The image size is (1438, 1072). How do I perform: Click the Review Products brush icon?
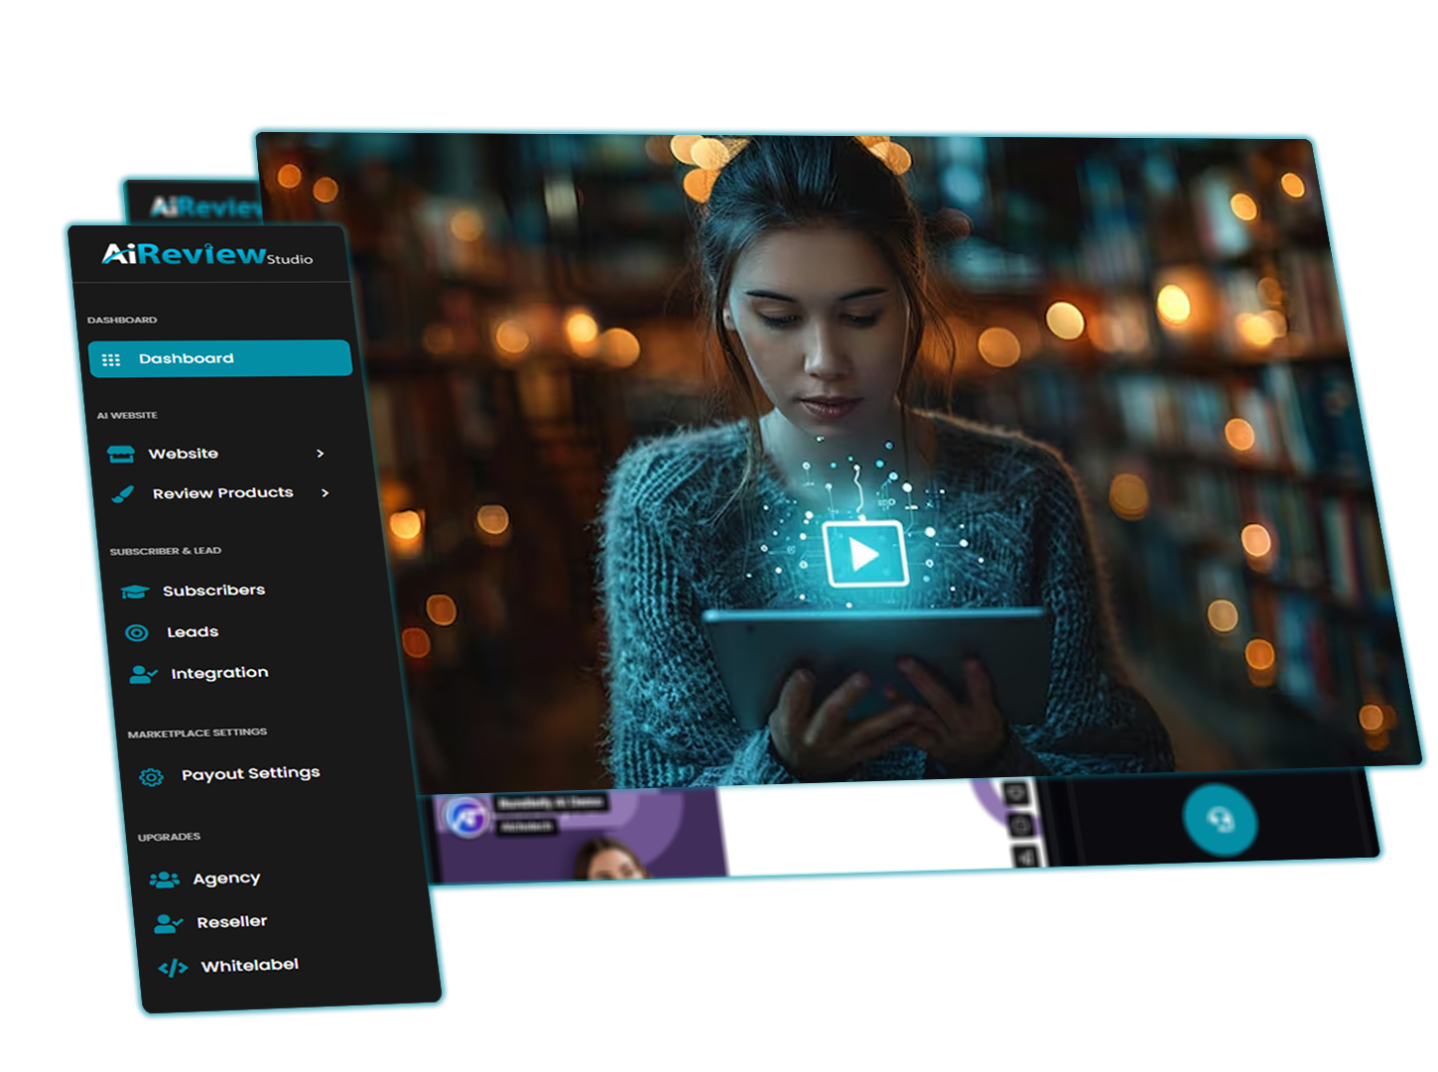pyautogui.click(x=123, y=493)
